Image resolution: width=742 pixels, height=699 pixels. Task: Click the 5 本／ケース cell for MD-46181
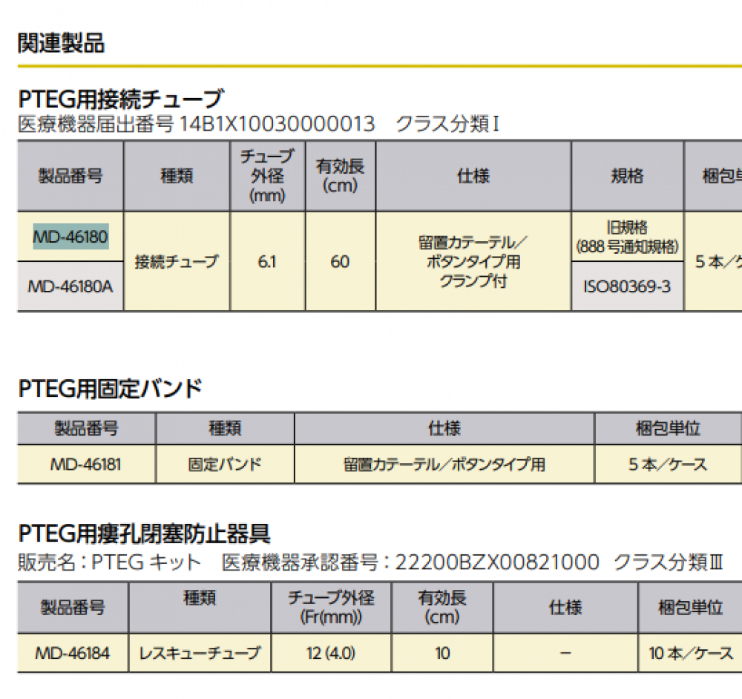(x=668, y=465)
